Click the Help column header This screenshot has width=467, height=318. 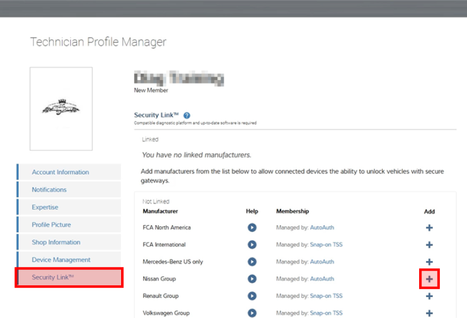(252, 211)
